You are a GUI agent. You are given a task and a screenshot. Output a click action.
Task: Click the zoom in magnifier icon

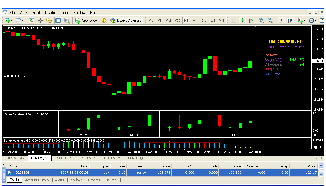(261, 20)
